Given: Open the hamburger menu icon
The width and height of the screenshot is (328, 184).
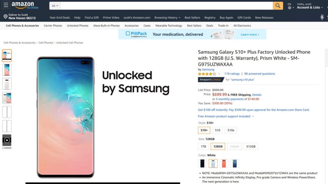Looking at the screenshot, I should coord(6,4).
